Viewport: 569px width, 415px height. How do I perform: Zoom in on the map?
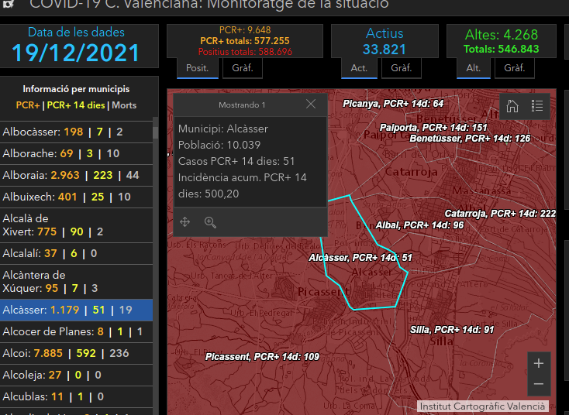(x=539, y=363)
